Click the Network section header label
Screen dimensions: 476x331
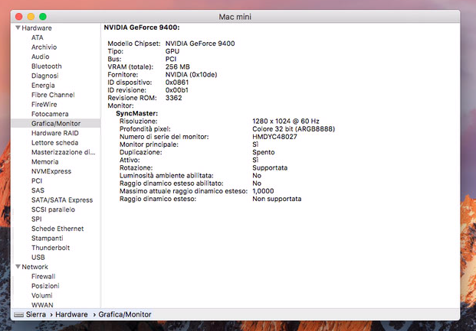(x=35, y=267)
